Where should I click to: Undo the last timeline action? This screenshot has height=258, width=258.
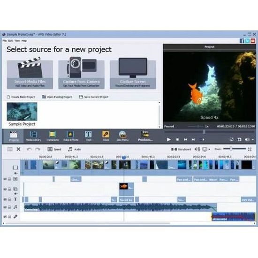point(29,149)
